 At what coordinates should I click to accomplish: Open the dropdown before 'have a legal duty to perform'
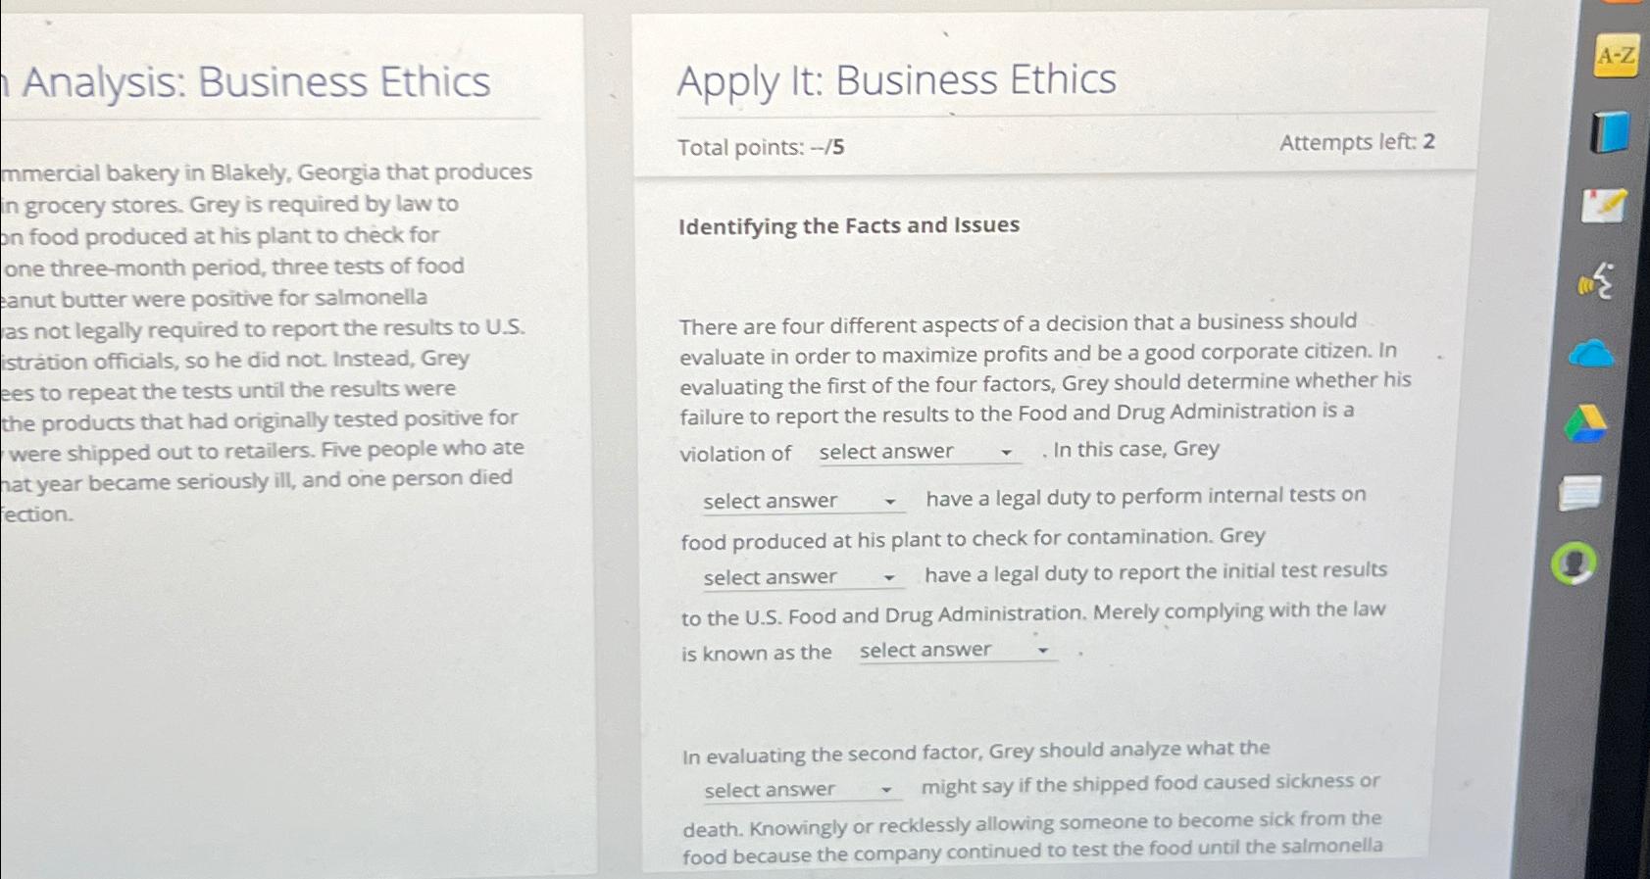coord(799,502)
